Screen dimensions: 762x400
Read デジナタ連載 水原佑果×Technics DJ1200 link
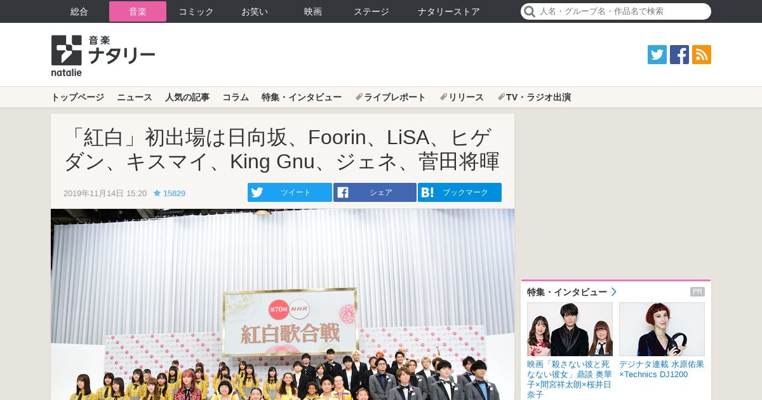pyautogui.click(x=662, y=370)
